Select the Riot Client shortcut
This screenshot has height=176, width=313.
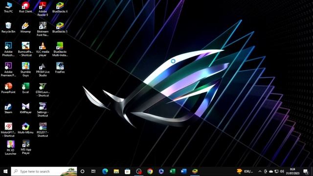click(x=25, y=7)
